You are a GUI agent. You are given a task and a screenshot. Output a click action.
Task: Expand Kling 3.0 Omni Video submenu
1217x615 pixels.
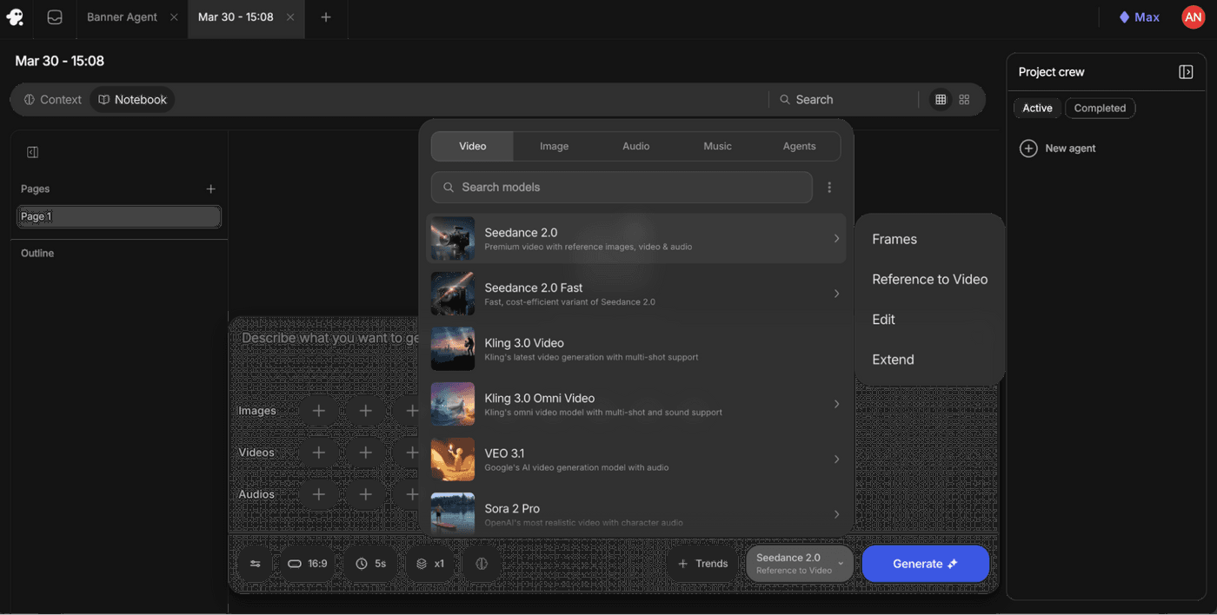(x=836, y=404)
